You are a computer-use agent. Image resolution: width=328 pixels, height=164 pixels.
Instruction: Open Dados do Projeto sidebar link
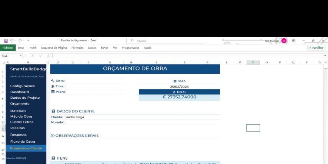point(25,98)
